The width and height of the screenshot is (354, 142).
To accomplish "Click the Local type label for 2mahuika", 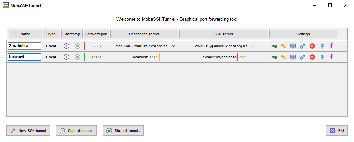I will [51, 46].
